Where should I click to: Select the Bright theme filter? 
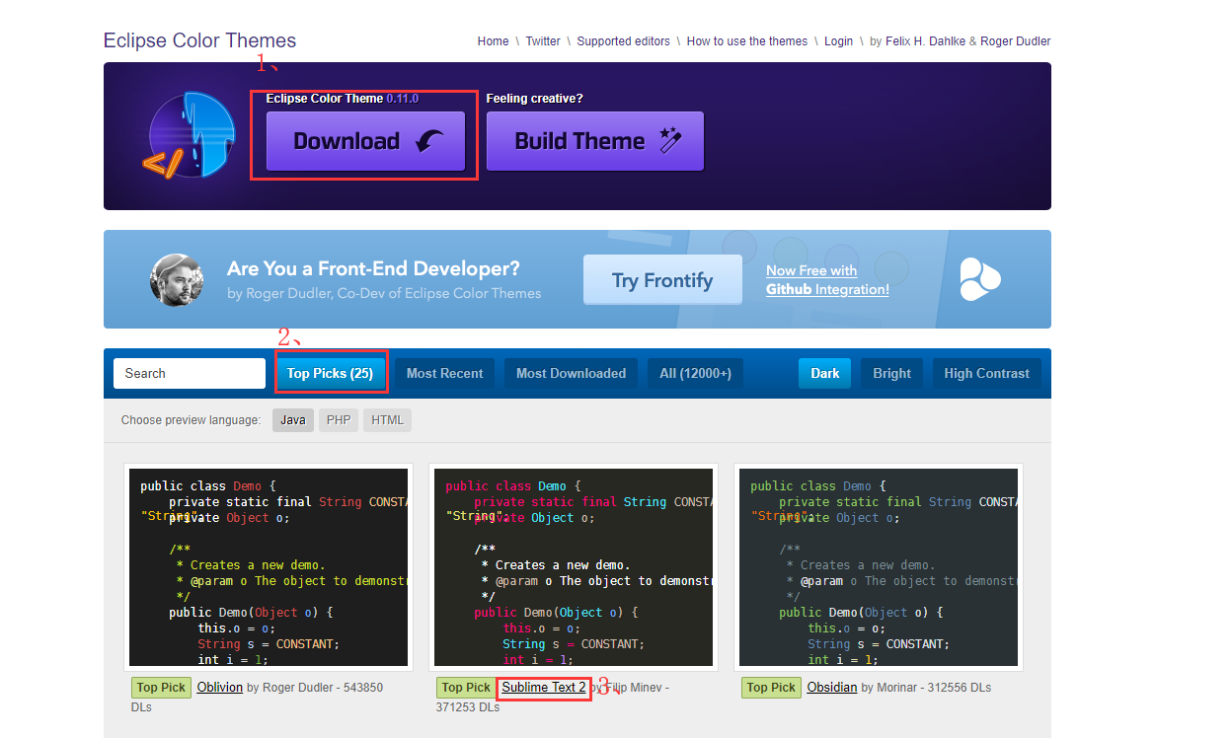pos(892,373)
